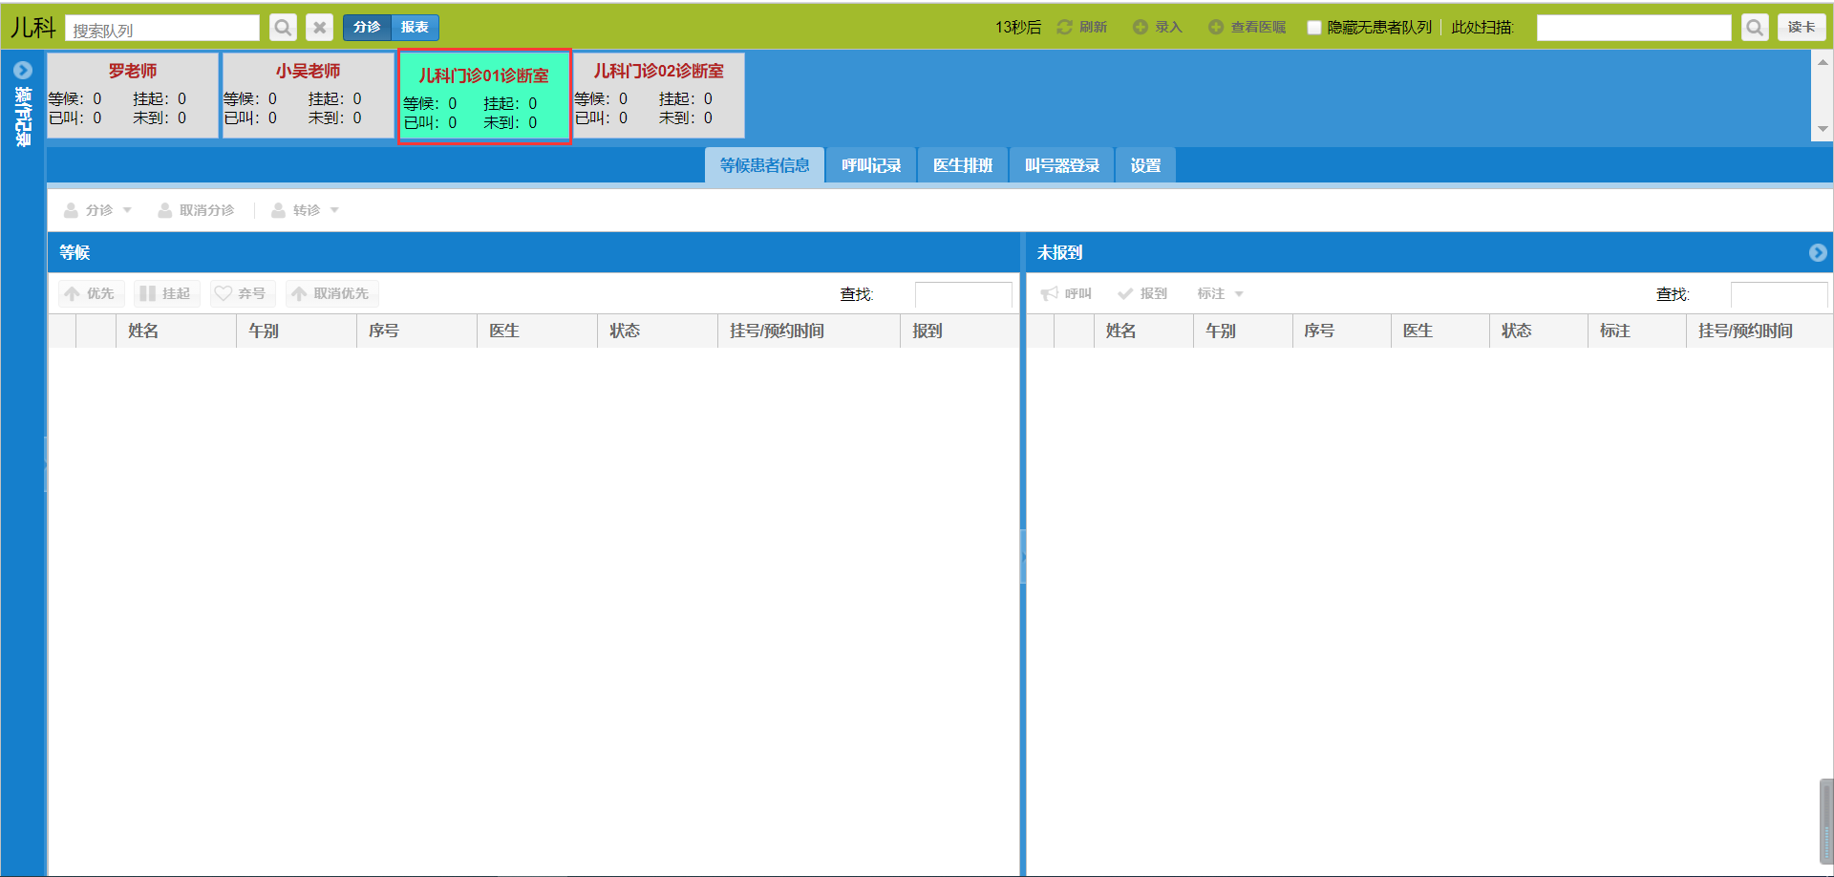Select the 小吴老师 queue card
The height and width of the screenshot is (877, 1834).
(x=308, y=95)
